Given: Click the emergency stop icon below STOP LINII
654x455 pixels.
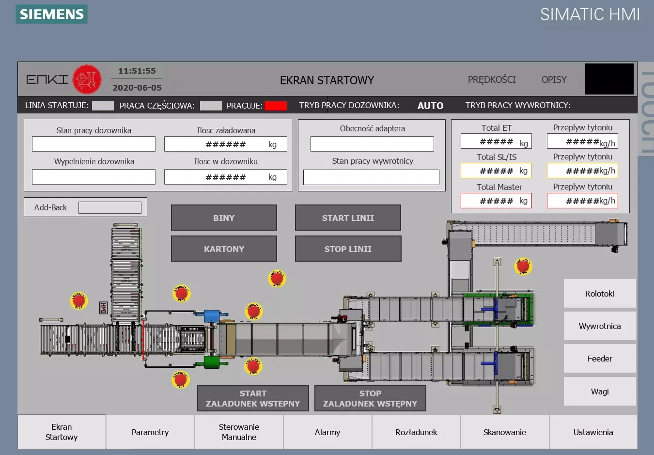Looking at the screenshot, I should tap(277, 279).
